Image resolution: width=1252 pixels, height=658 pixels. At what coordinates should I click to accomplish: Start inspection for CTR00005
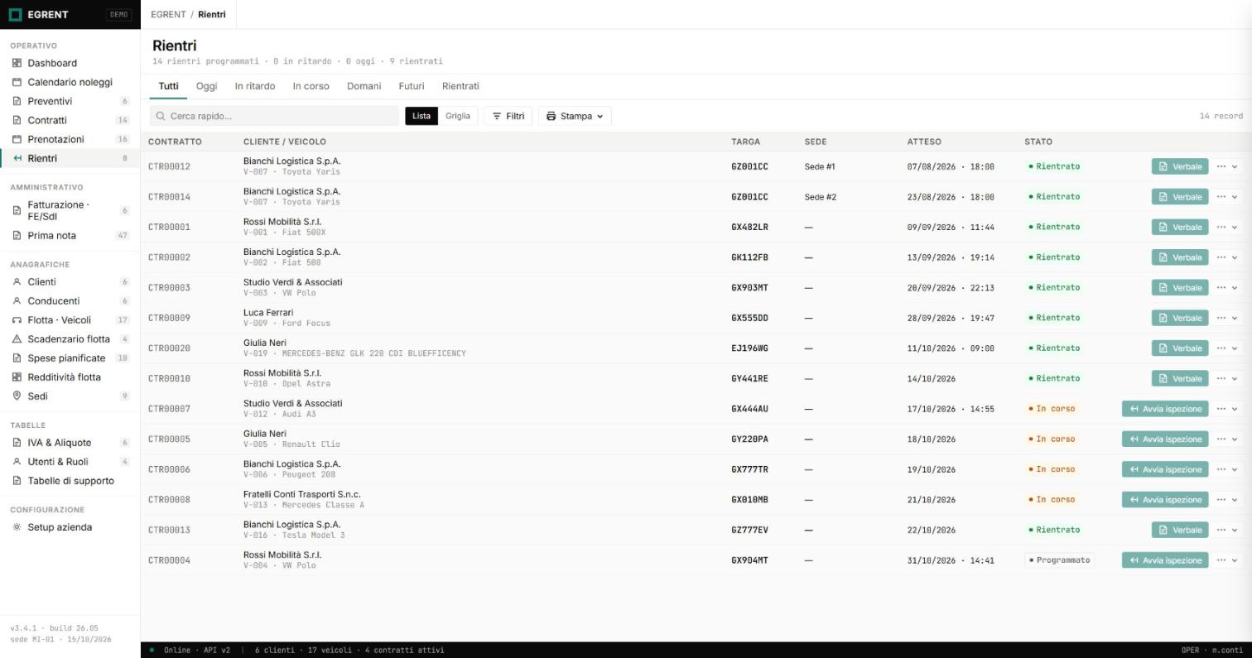[x=1165, y=439]
